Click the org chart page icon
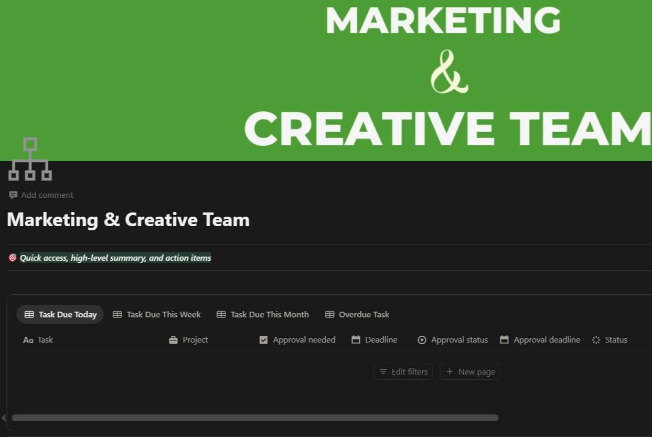Viewport: 652px width, 437px height. point(30,159)
